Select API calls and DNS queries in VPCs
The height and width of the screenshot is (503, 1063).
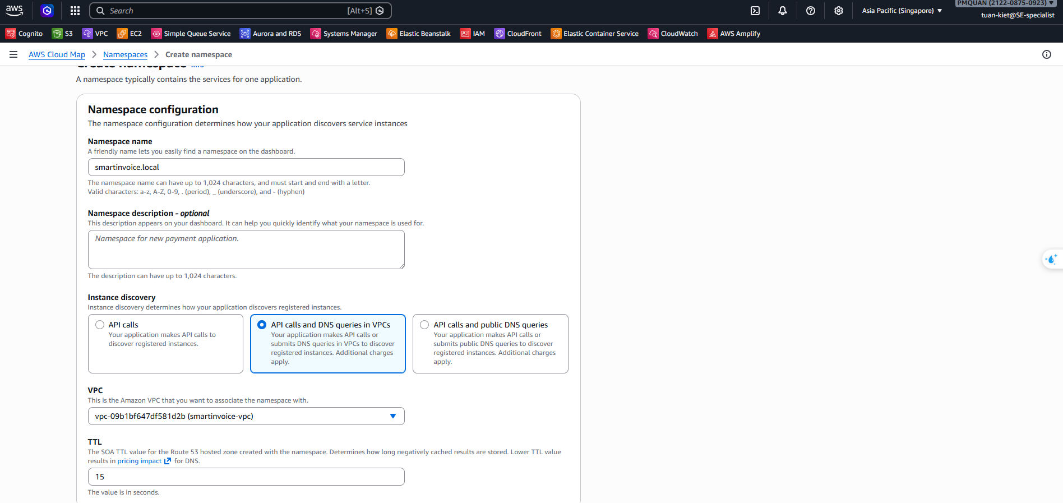point(262,325)
